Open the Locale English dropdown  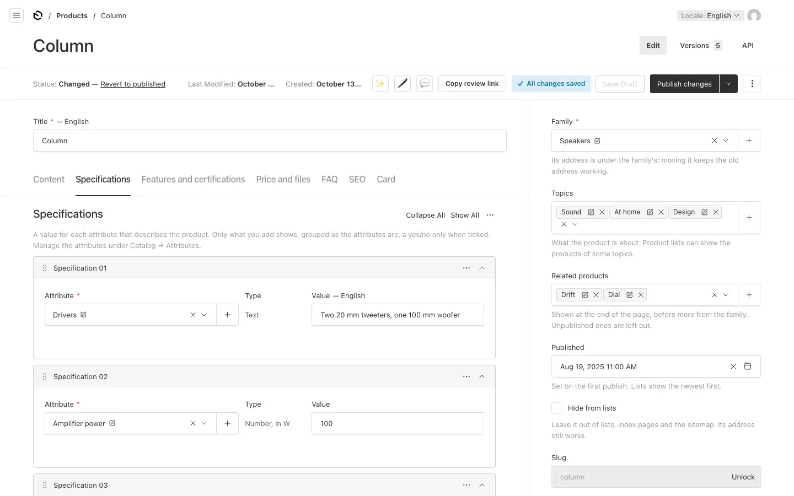pos(710,15)
